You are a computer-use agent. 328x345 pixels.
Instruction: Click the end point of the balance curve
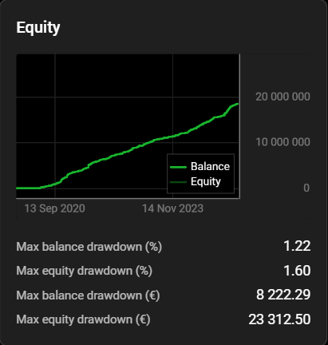tap(237, 104)
